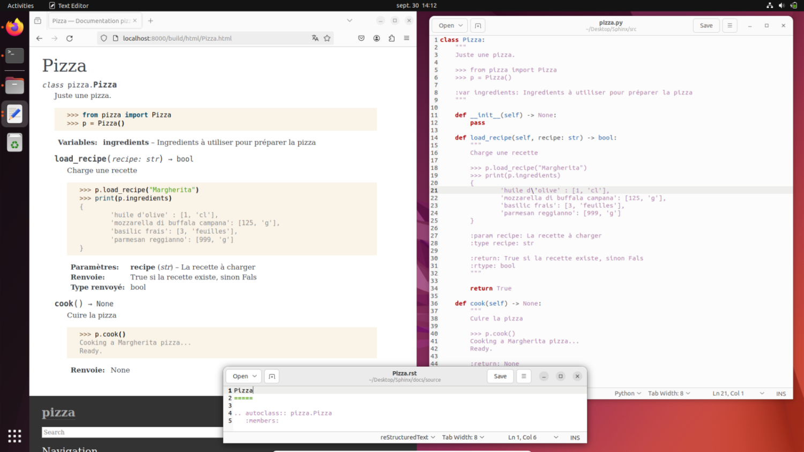
Task: Open Trash from the dock
Action: click(14, 143)
